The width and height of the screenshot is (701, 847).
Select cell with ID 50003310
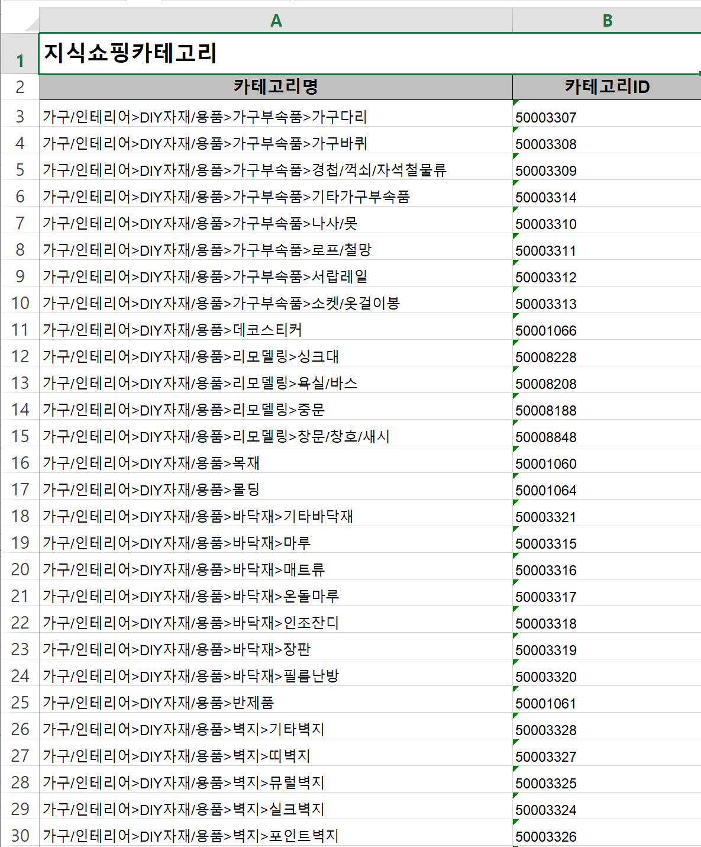pos(607,220)
